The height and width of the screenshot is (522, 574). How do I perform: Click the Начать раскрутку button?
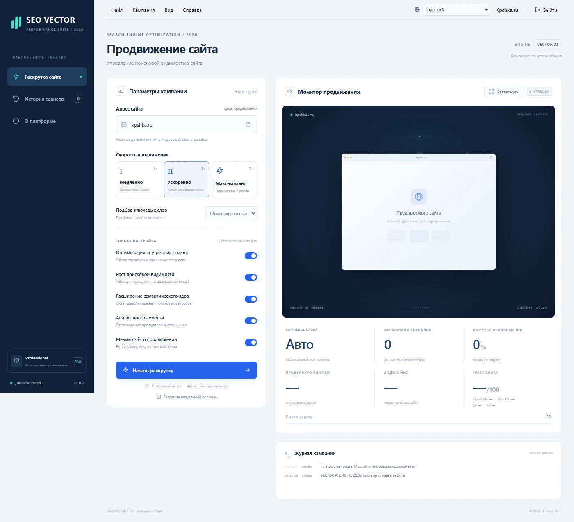(187, 370)
